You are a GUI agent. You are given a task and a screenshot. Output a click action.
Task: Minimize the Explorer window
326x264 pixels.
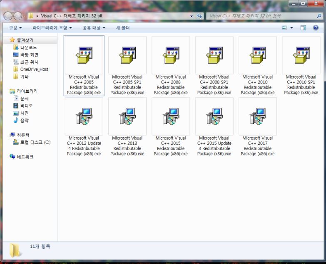pyautogui.click(x=294, y=3)
